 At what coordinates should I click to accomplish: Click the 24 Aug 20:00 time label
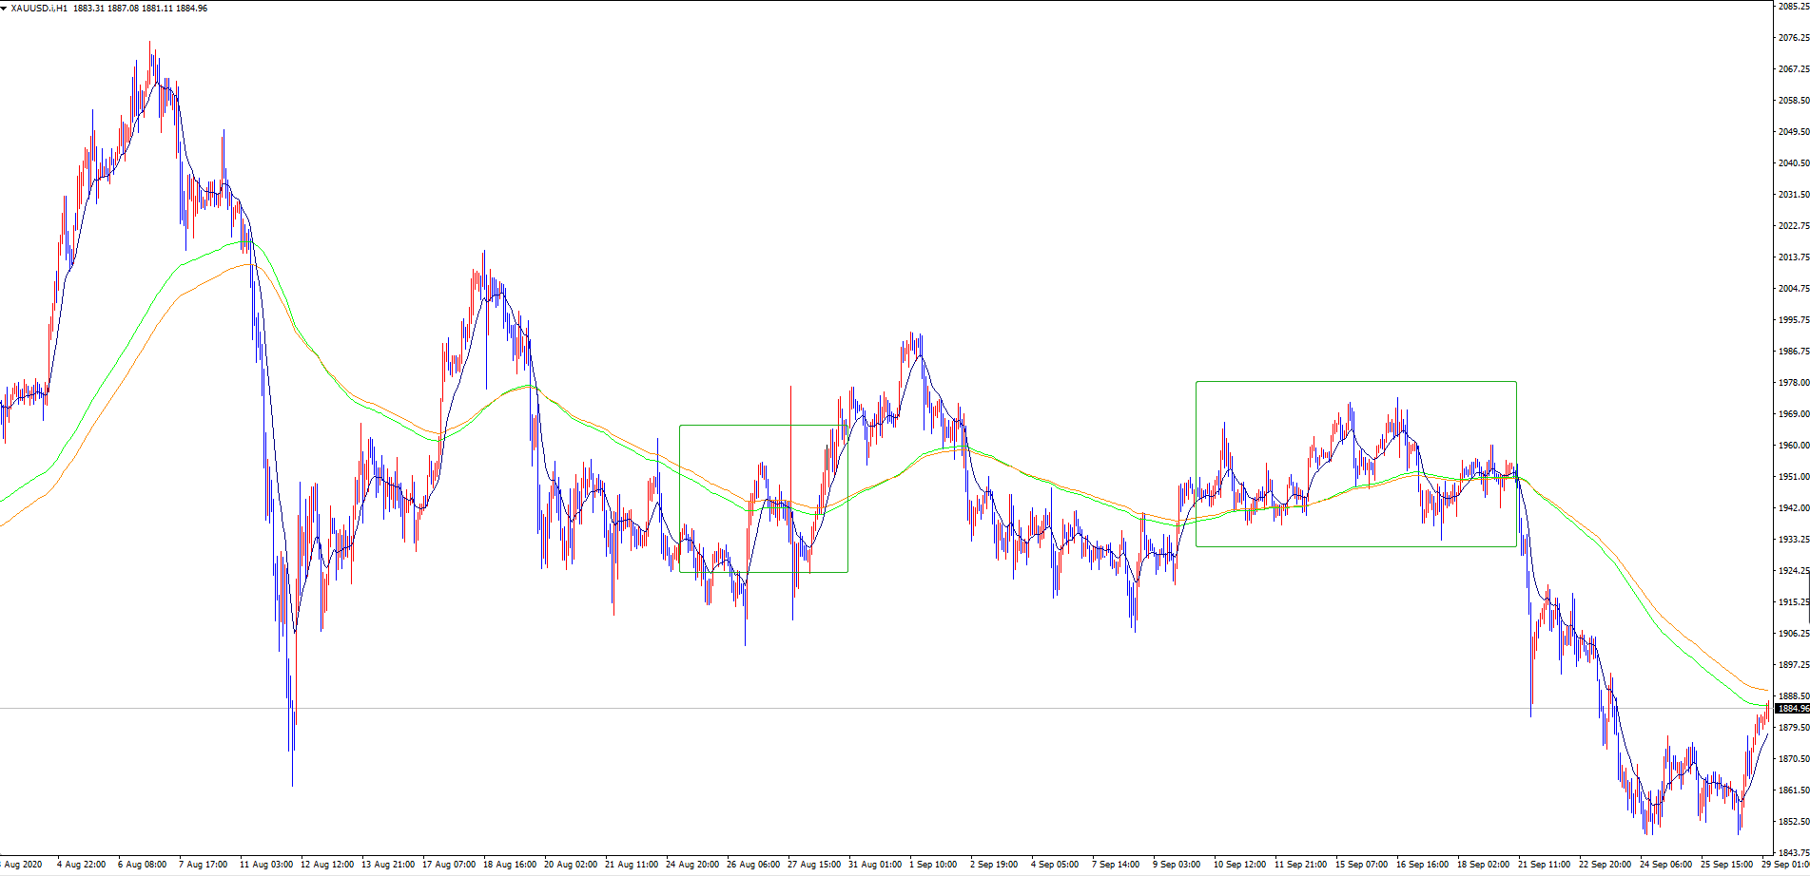coord(691,865)
